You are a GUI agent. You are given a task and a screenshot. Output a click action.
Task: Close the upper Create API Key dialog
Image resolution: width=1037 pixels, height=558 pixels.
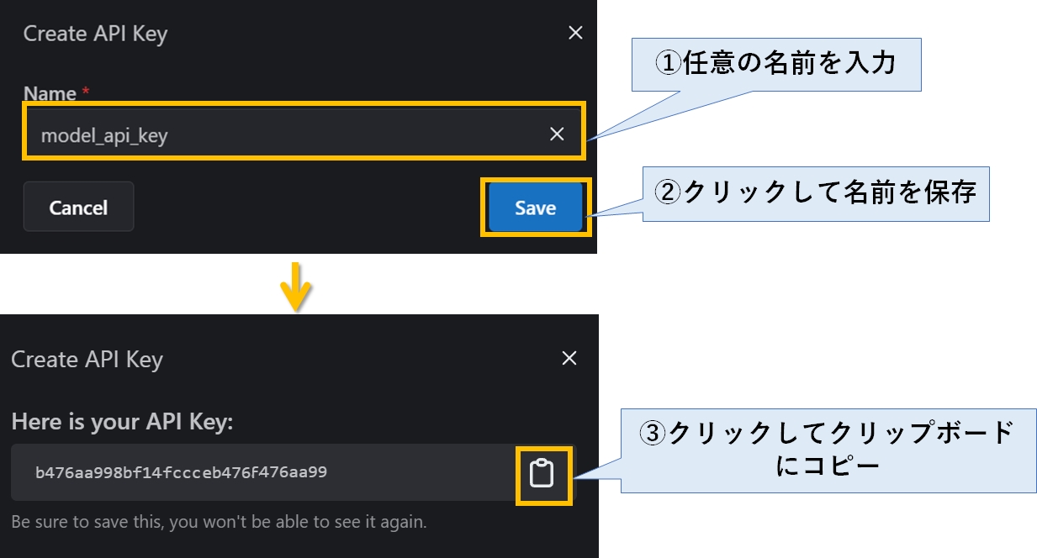(575, 33)
